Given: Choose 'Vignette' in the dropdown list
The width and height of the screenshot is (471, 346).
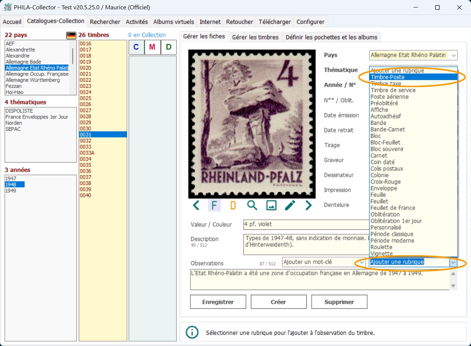Looking at the screenshot, I should 414,254.
